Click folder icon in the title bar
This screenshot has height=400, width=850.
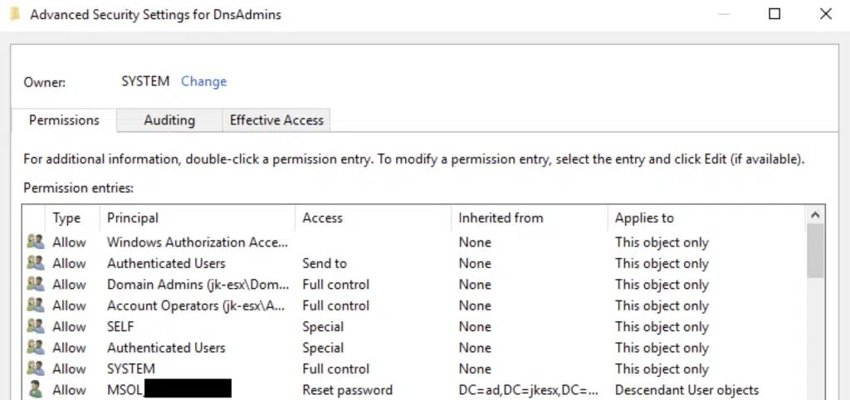[14, 14]
